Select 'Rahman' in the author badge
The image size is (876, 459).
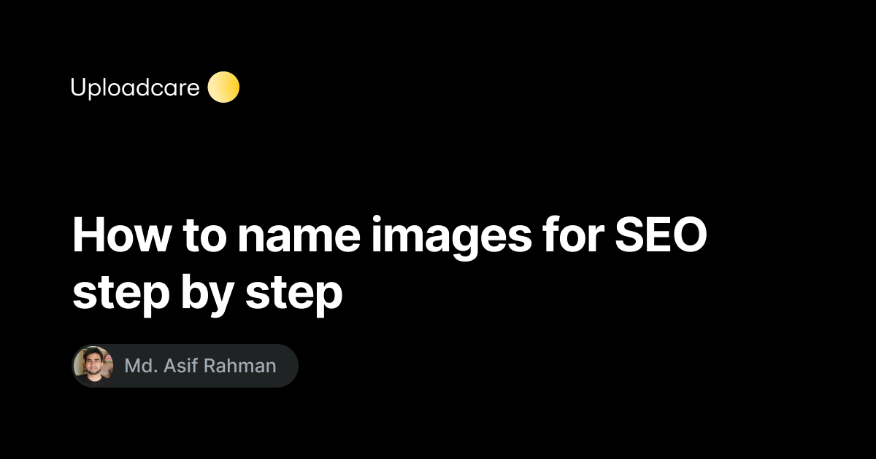click(242, 366)
